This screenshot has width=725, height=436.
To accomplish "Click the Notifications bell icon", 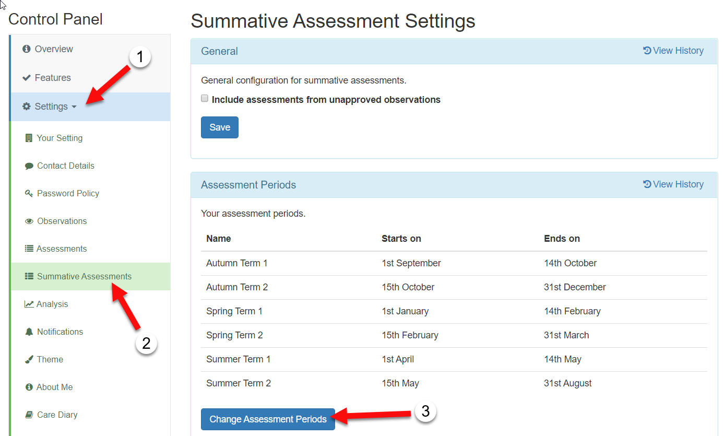I will tap(29, 332).
